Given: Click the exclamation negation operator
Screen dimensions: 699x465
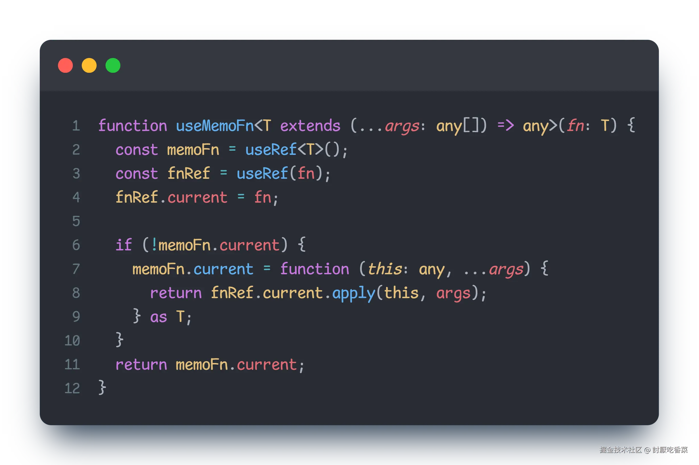Looking at the screenshot, I should pyautogui.click(x=154, y=245).
